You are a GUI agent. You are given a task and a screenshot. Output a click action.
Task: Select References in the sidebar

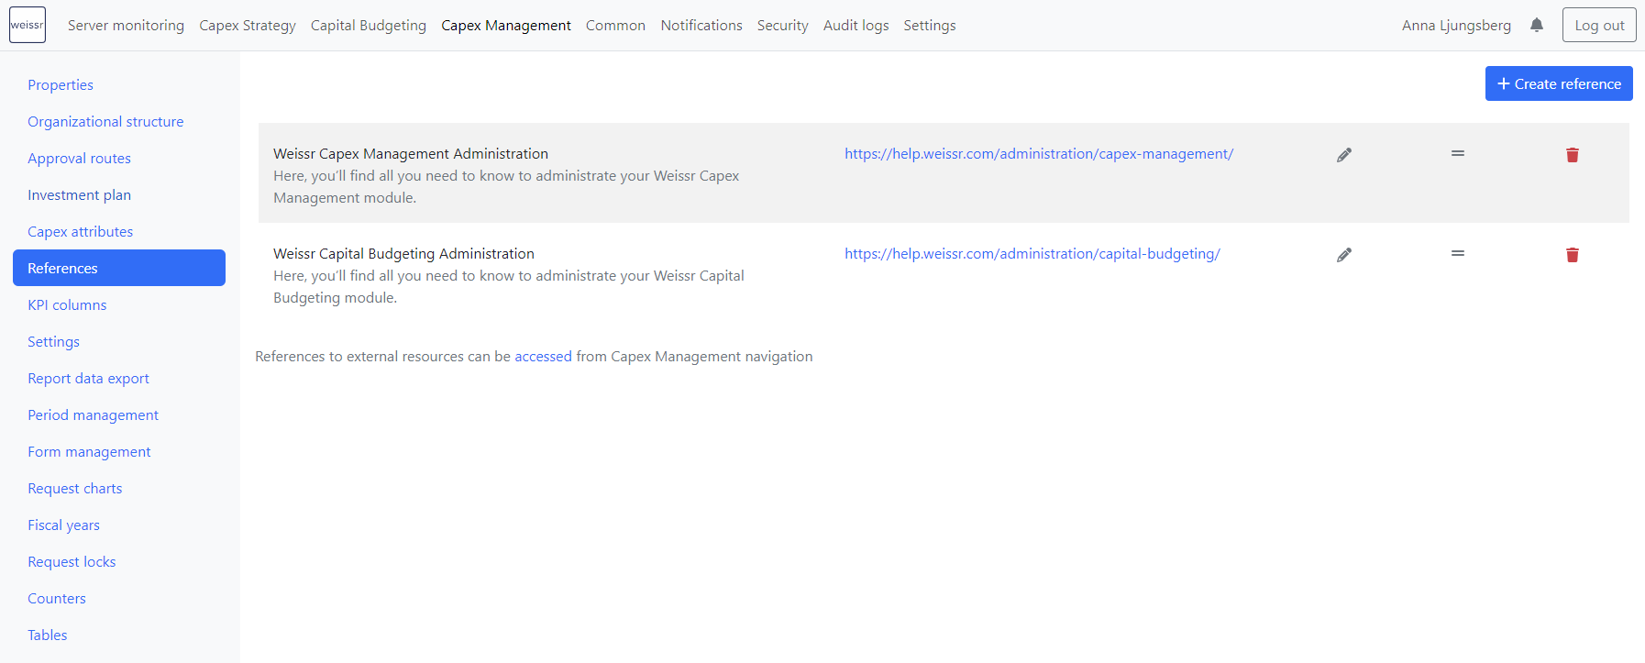pyautogui.click(x=119, y=268)
